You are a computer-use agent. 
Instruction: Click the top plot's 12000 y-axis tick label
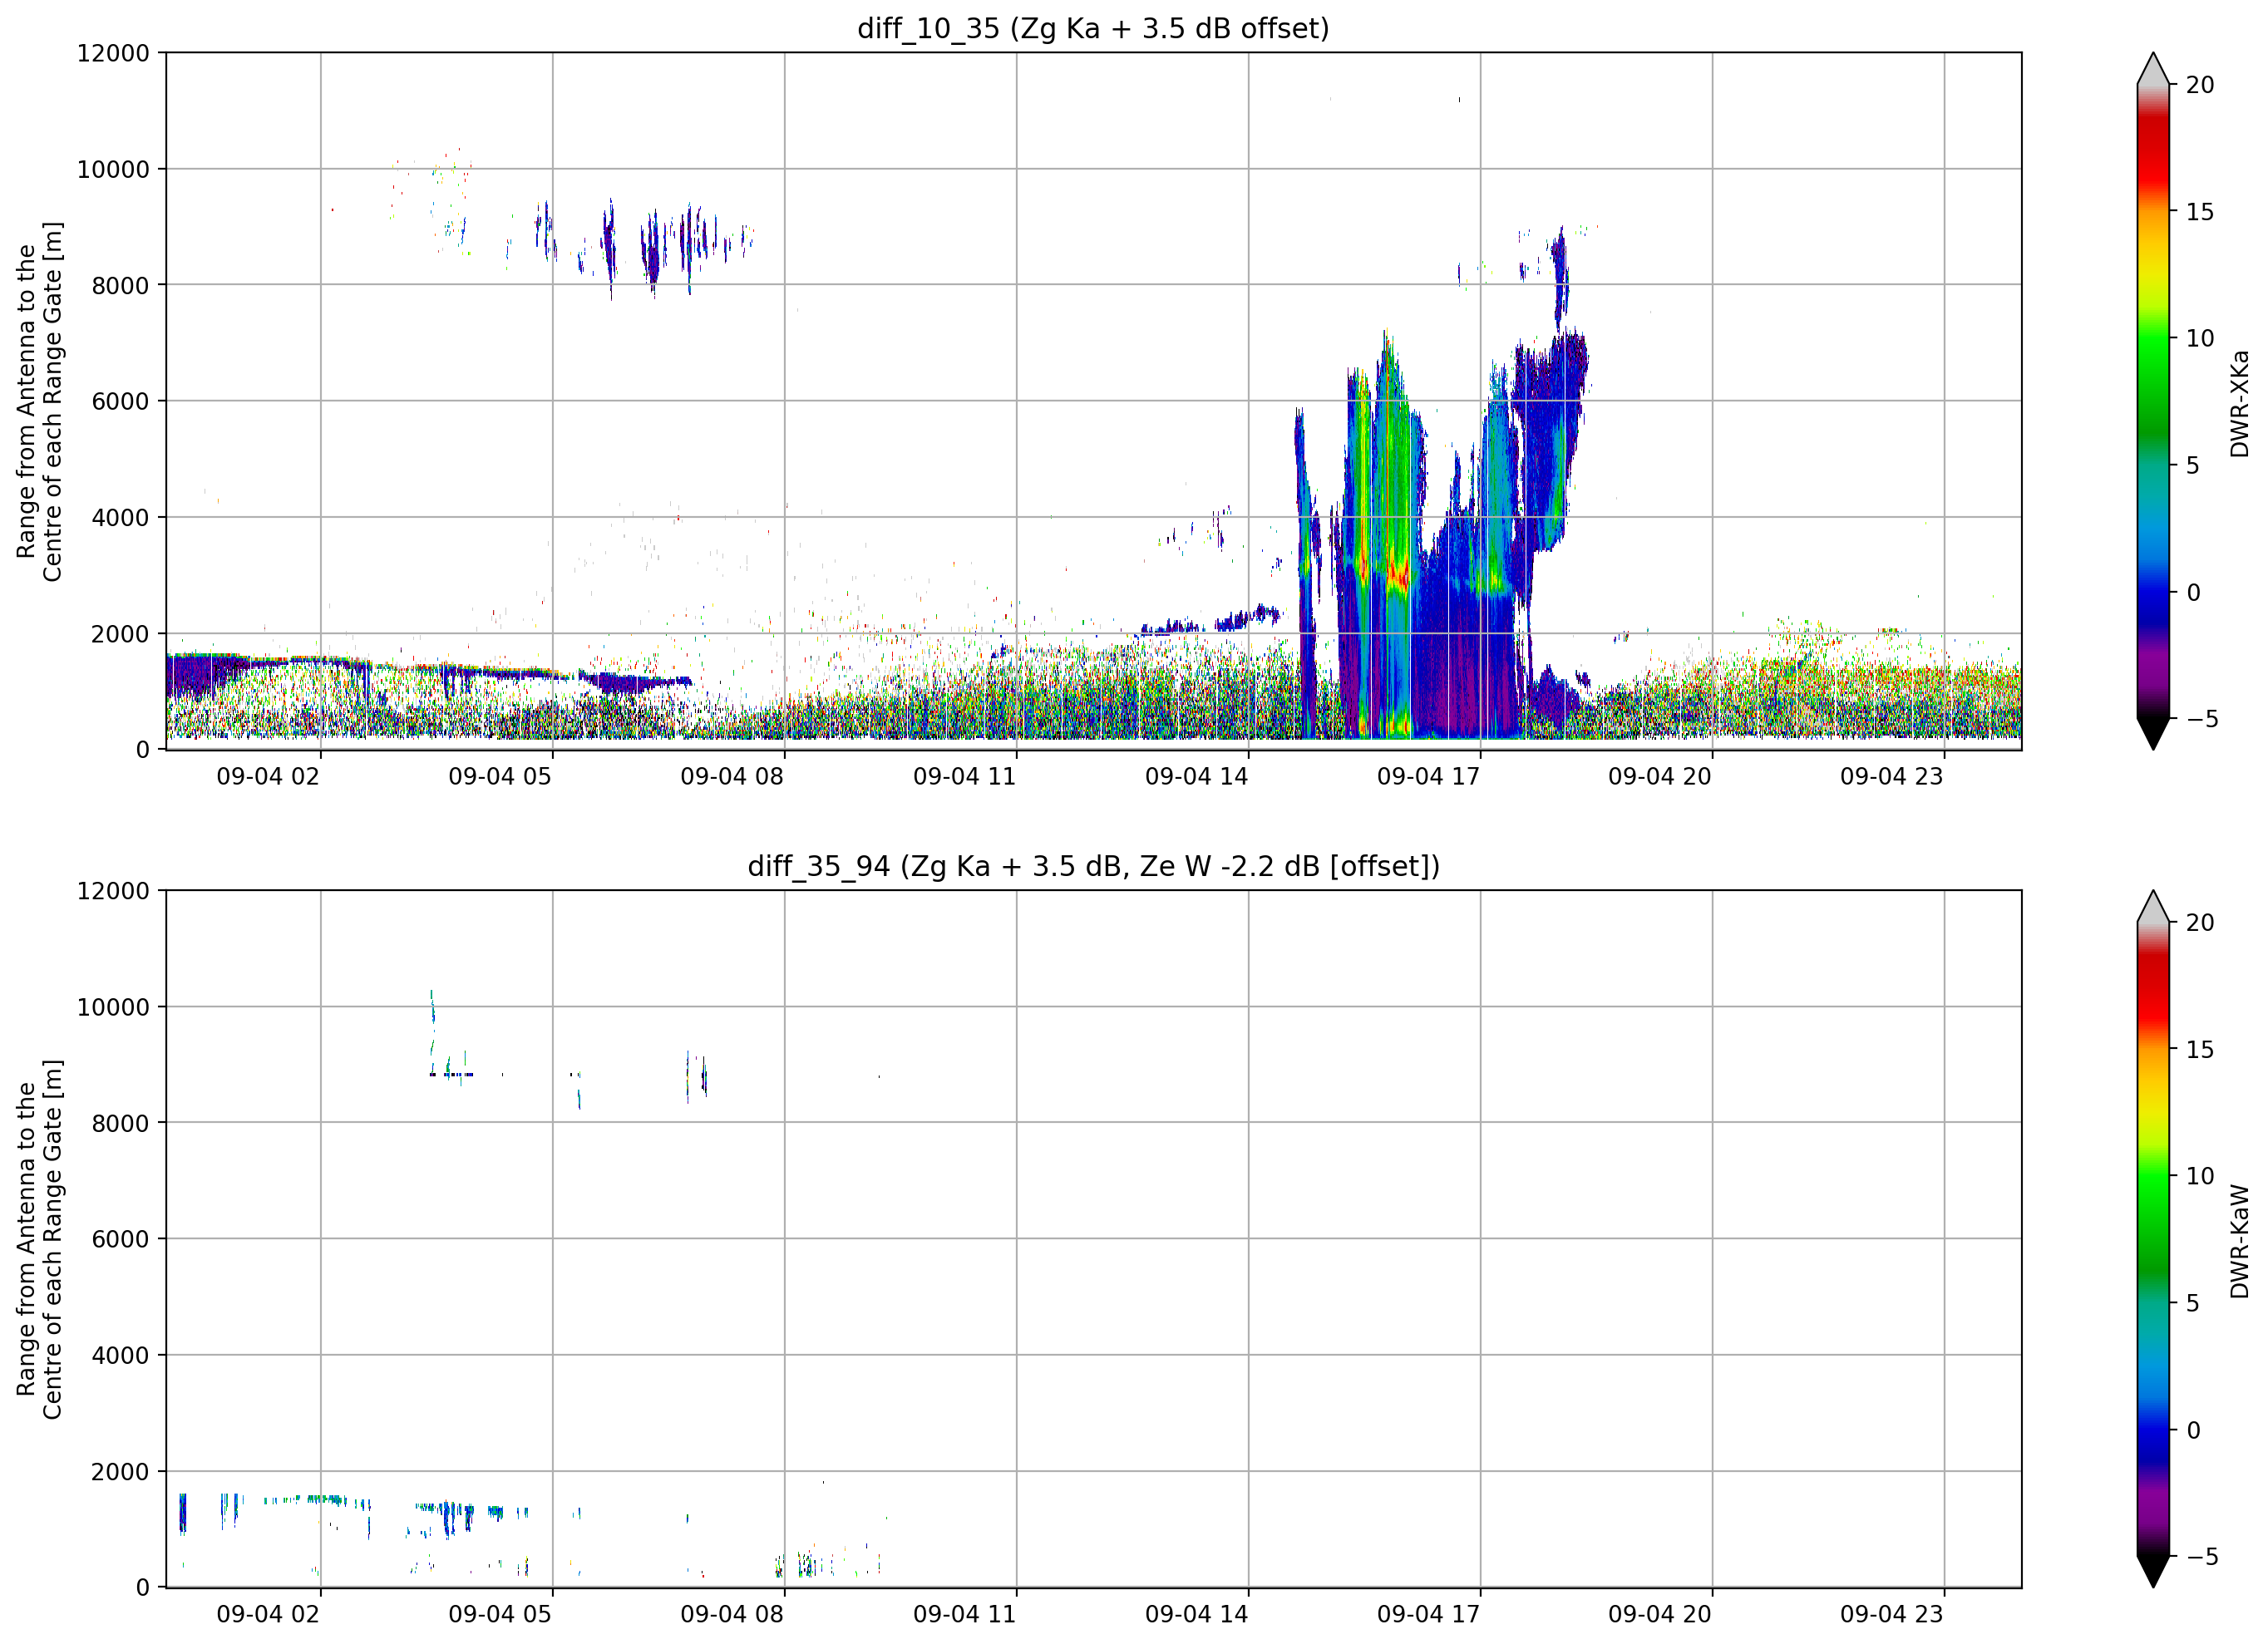pos(113,53)
